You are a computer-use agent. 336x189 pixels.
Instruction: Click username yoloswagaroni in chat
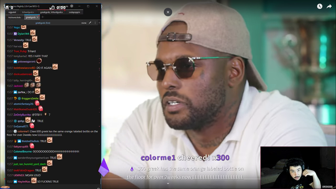(x=27, y=61)
